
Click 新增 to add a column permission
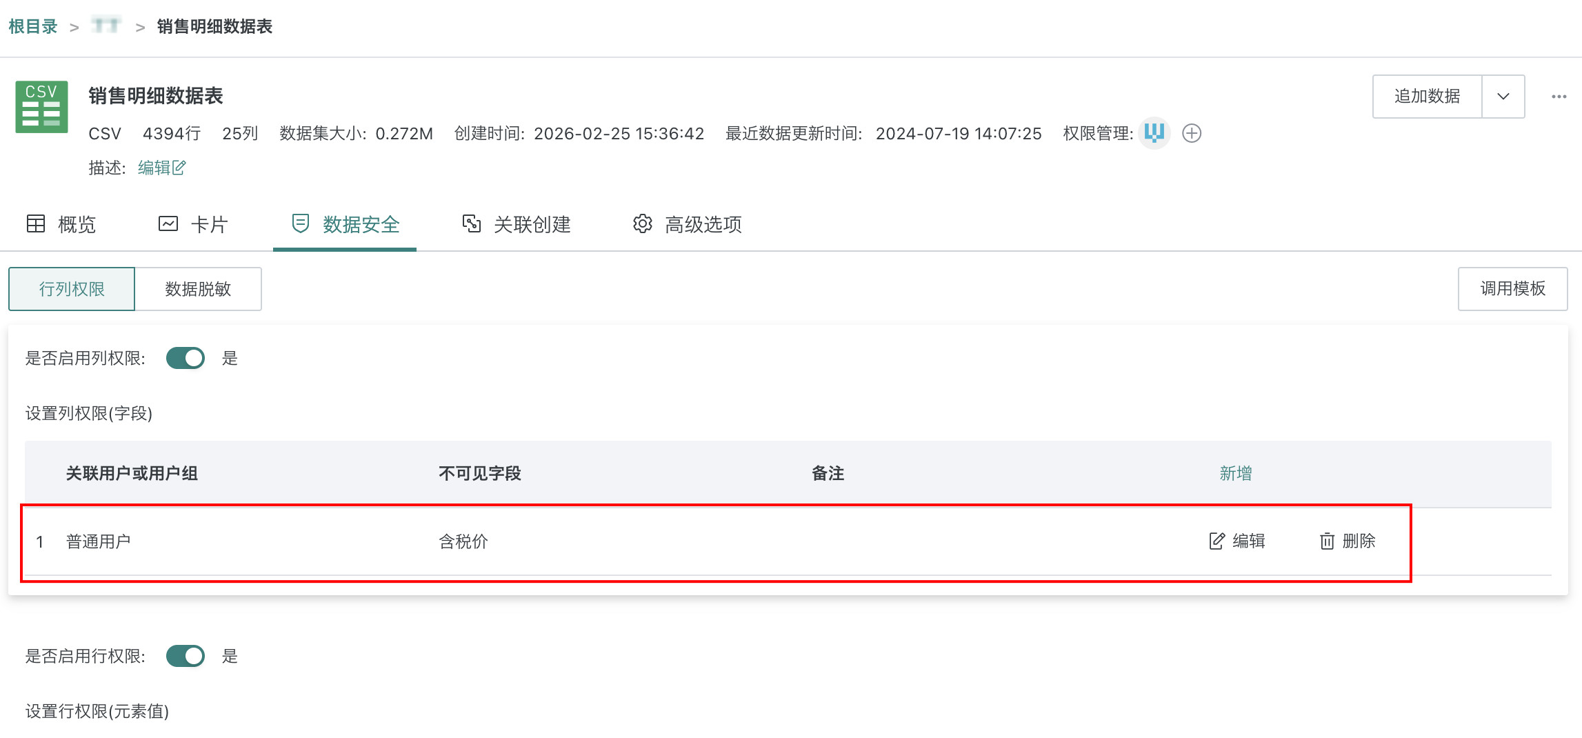pyautogui.click(x=1235, y=473)
